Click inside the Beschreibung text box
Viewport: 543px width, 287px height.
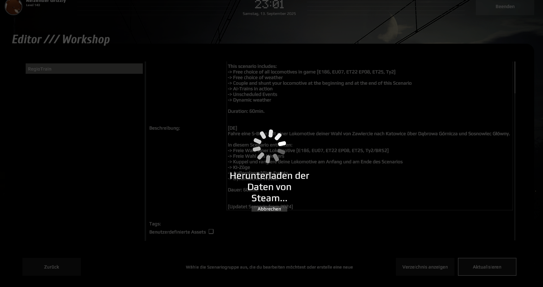pos(369,136)
